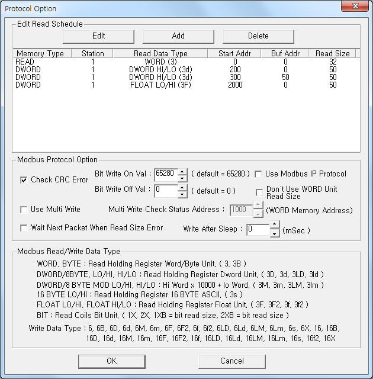Click the Bit Write On Val input field
The image size is (373, 379).
point(165,174)
